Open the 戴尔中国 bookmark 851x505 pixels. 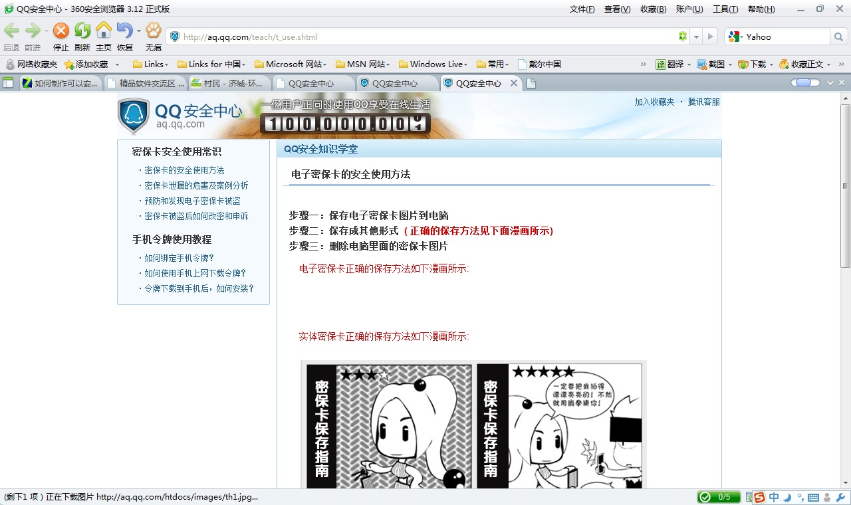pos(539,64)
